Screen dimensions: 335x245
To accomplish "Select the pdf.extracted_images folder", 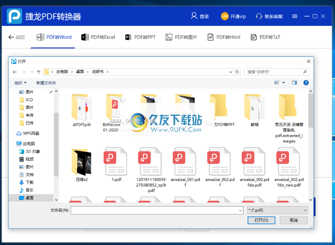I will pos(289,119).
